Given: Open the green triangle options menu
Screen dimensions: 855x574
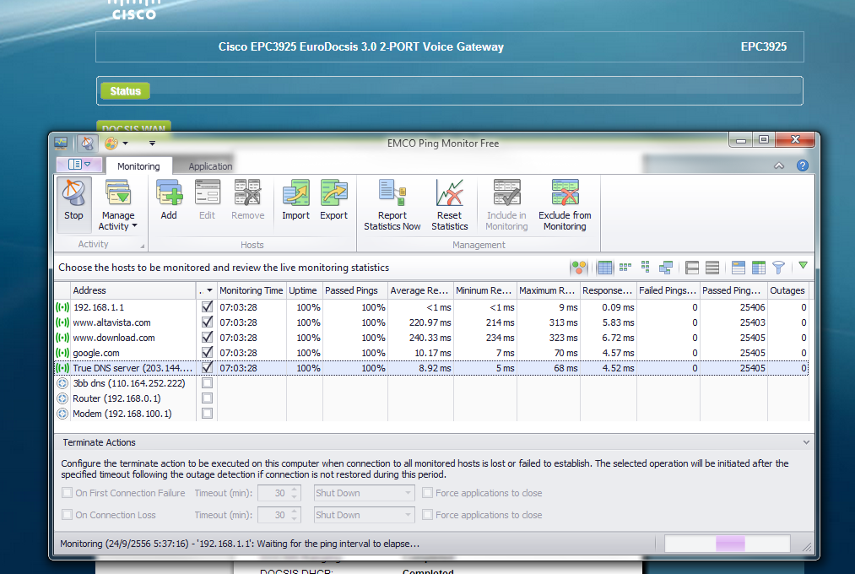Looking at the screenshot, I should click(x=803, y=265).
